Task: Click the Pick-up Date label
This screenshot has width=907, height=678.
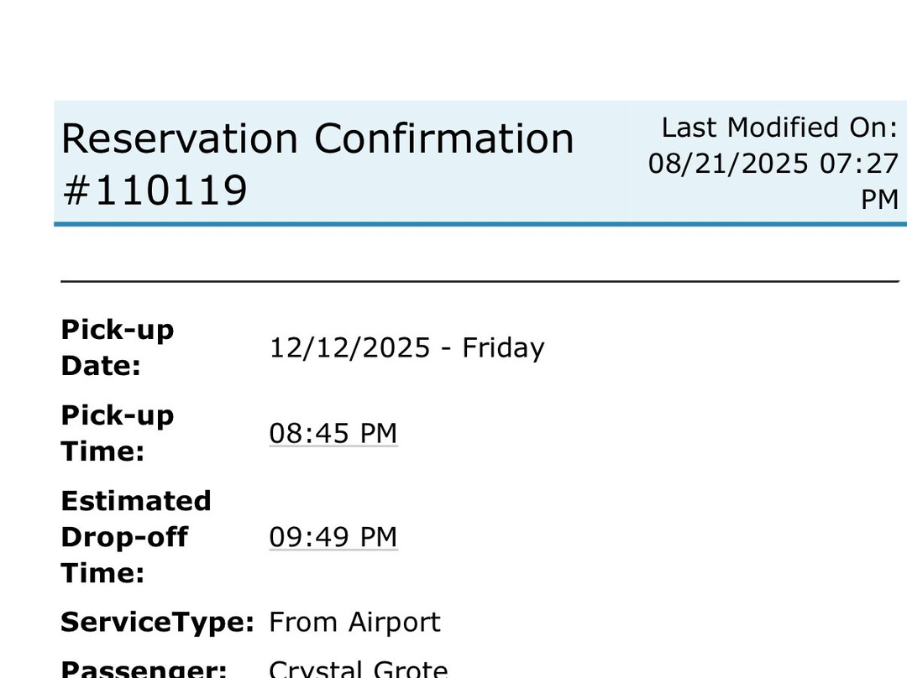Action: pos(117,347)
